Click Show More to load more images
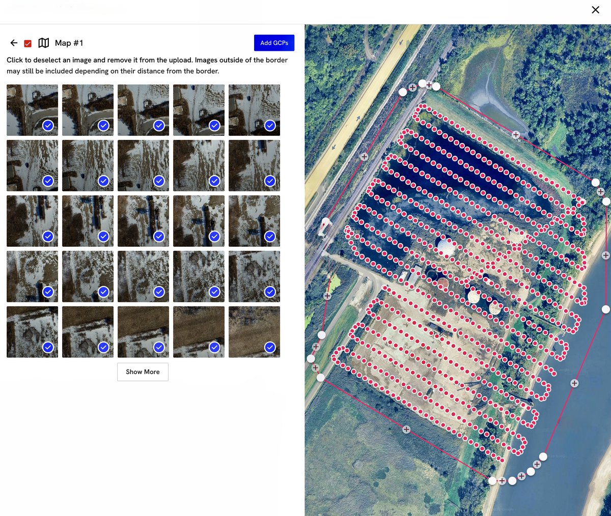Screen dimensions: 611x516 143,372
